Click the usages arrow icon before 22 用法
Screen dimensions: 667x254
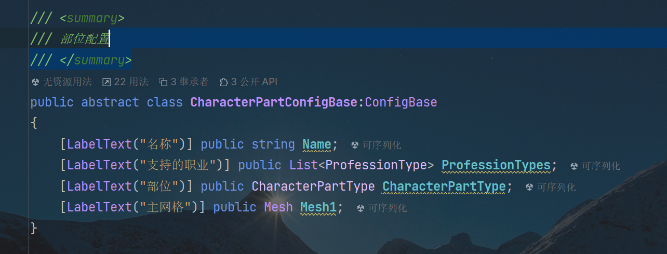click(x=106, y=82)
